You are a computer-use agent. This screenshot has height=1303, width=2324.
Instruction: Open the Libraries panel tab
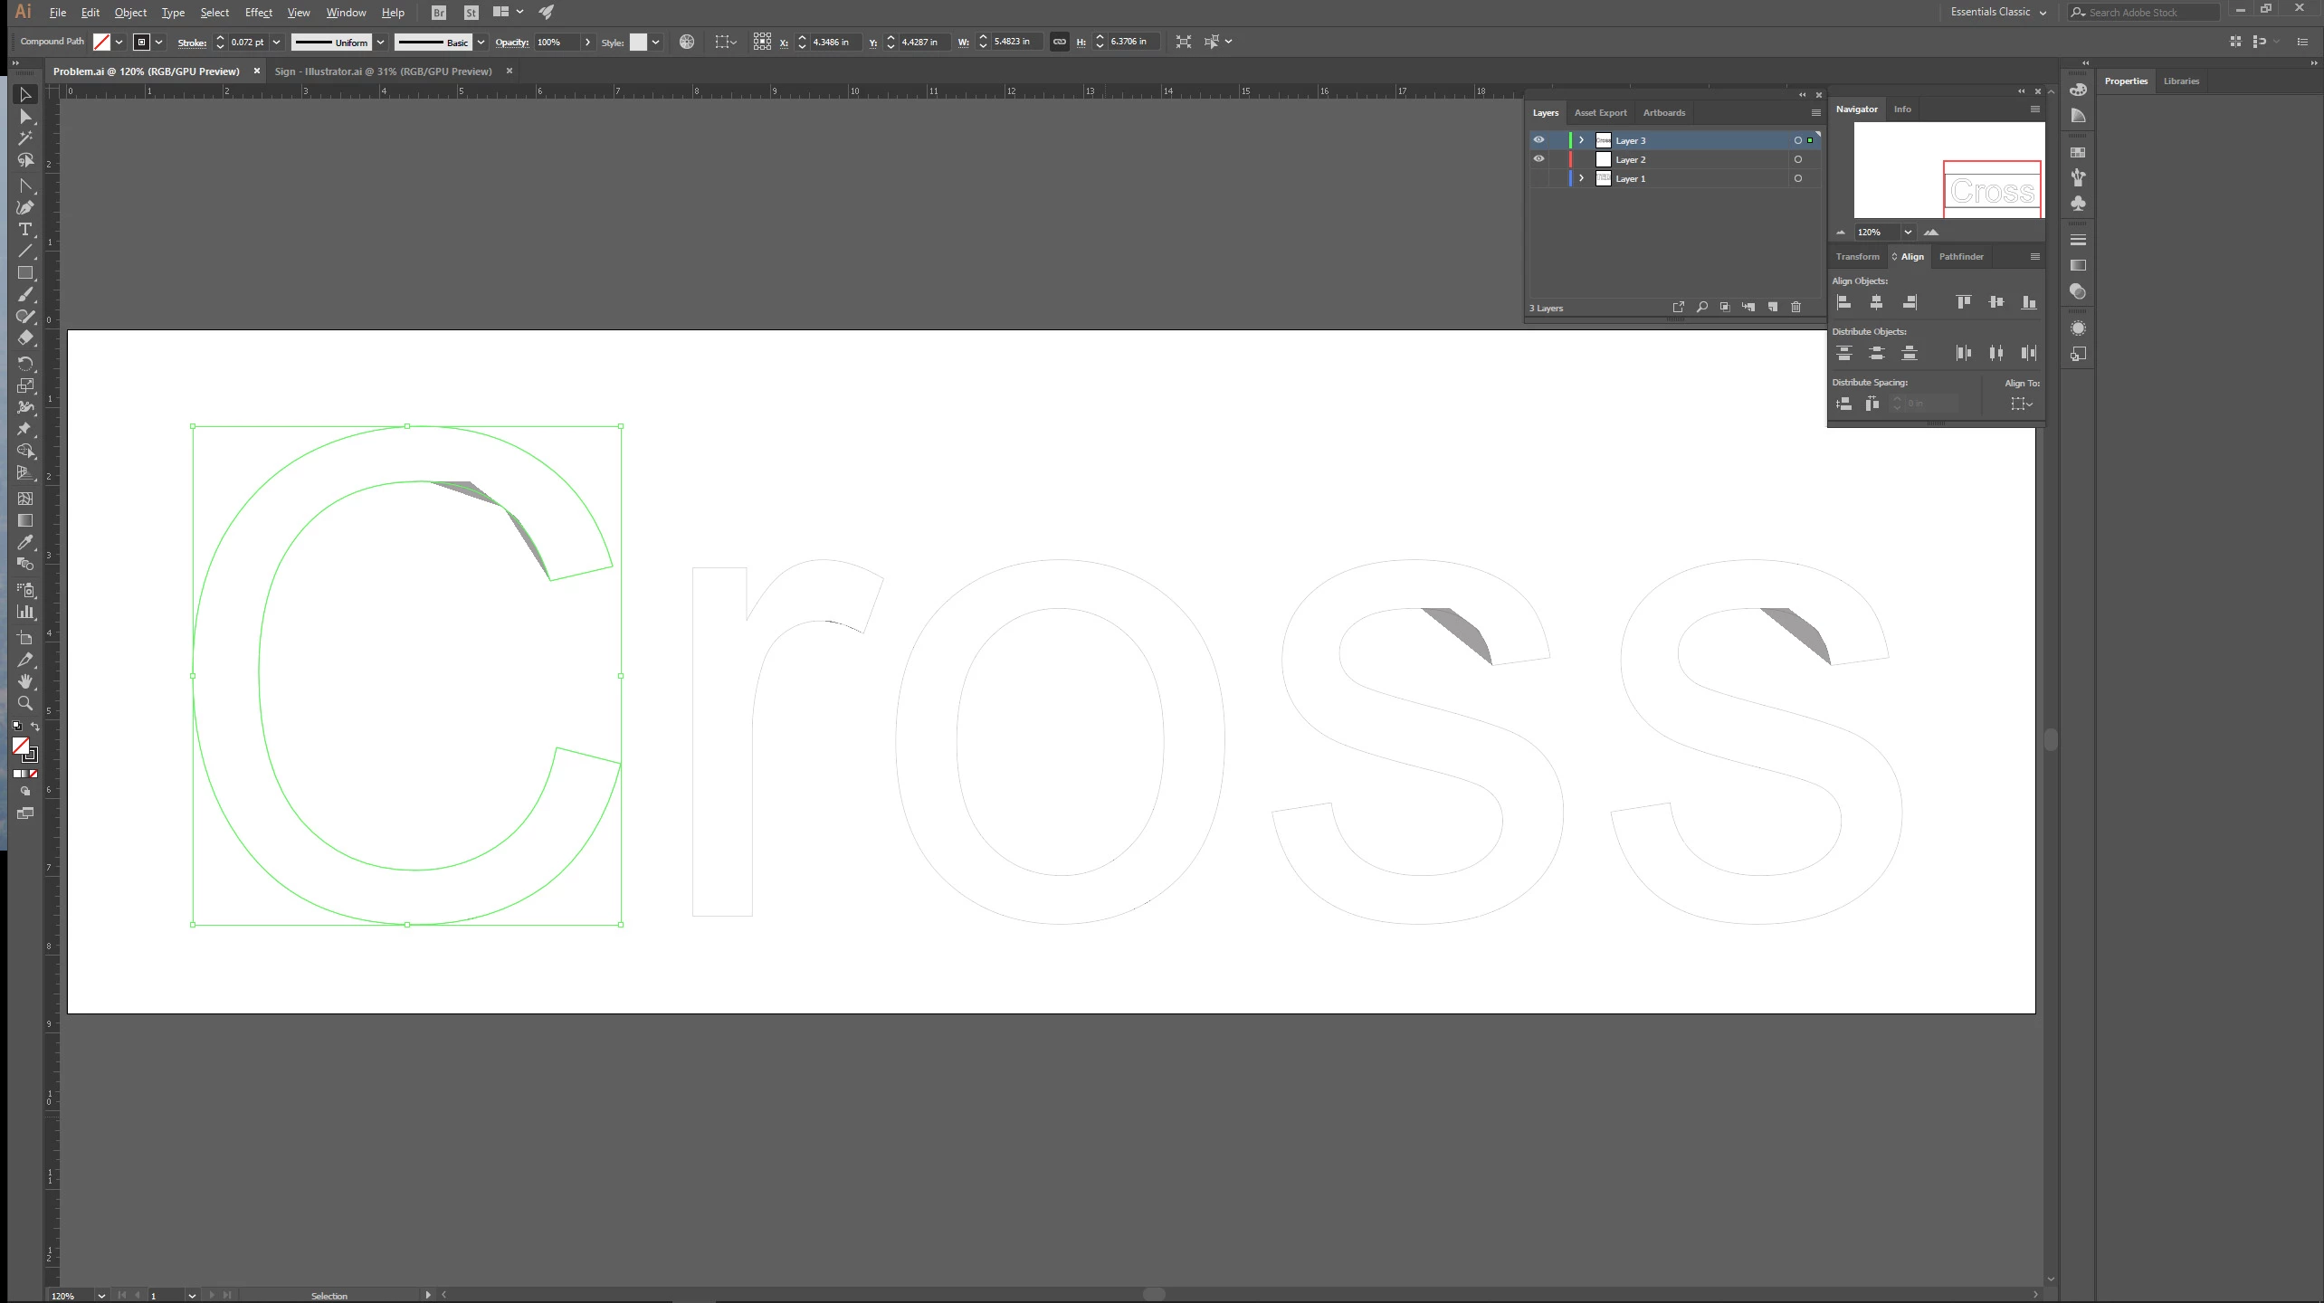tap(2180, 81)
